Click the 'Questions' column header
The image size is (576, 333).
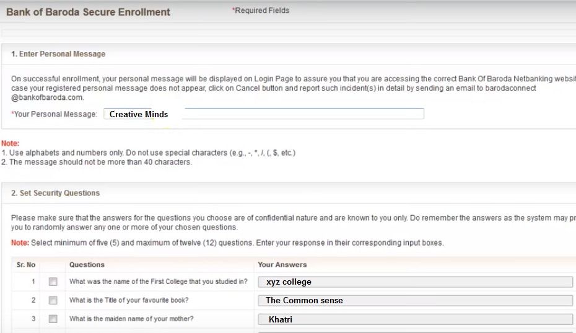pos(87,265)
